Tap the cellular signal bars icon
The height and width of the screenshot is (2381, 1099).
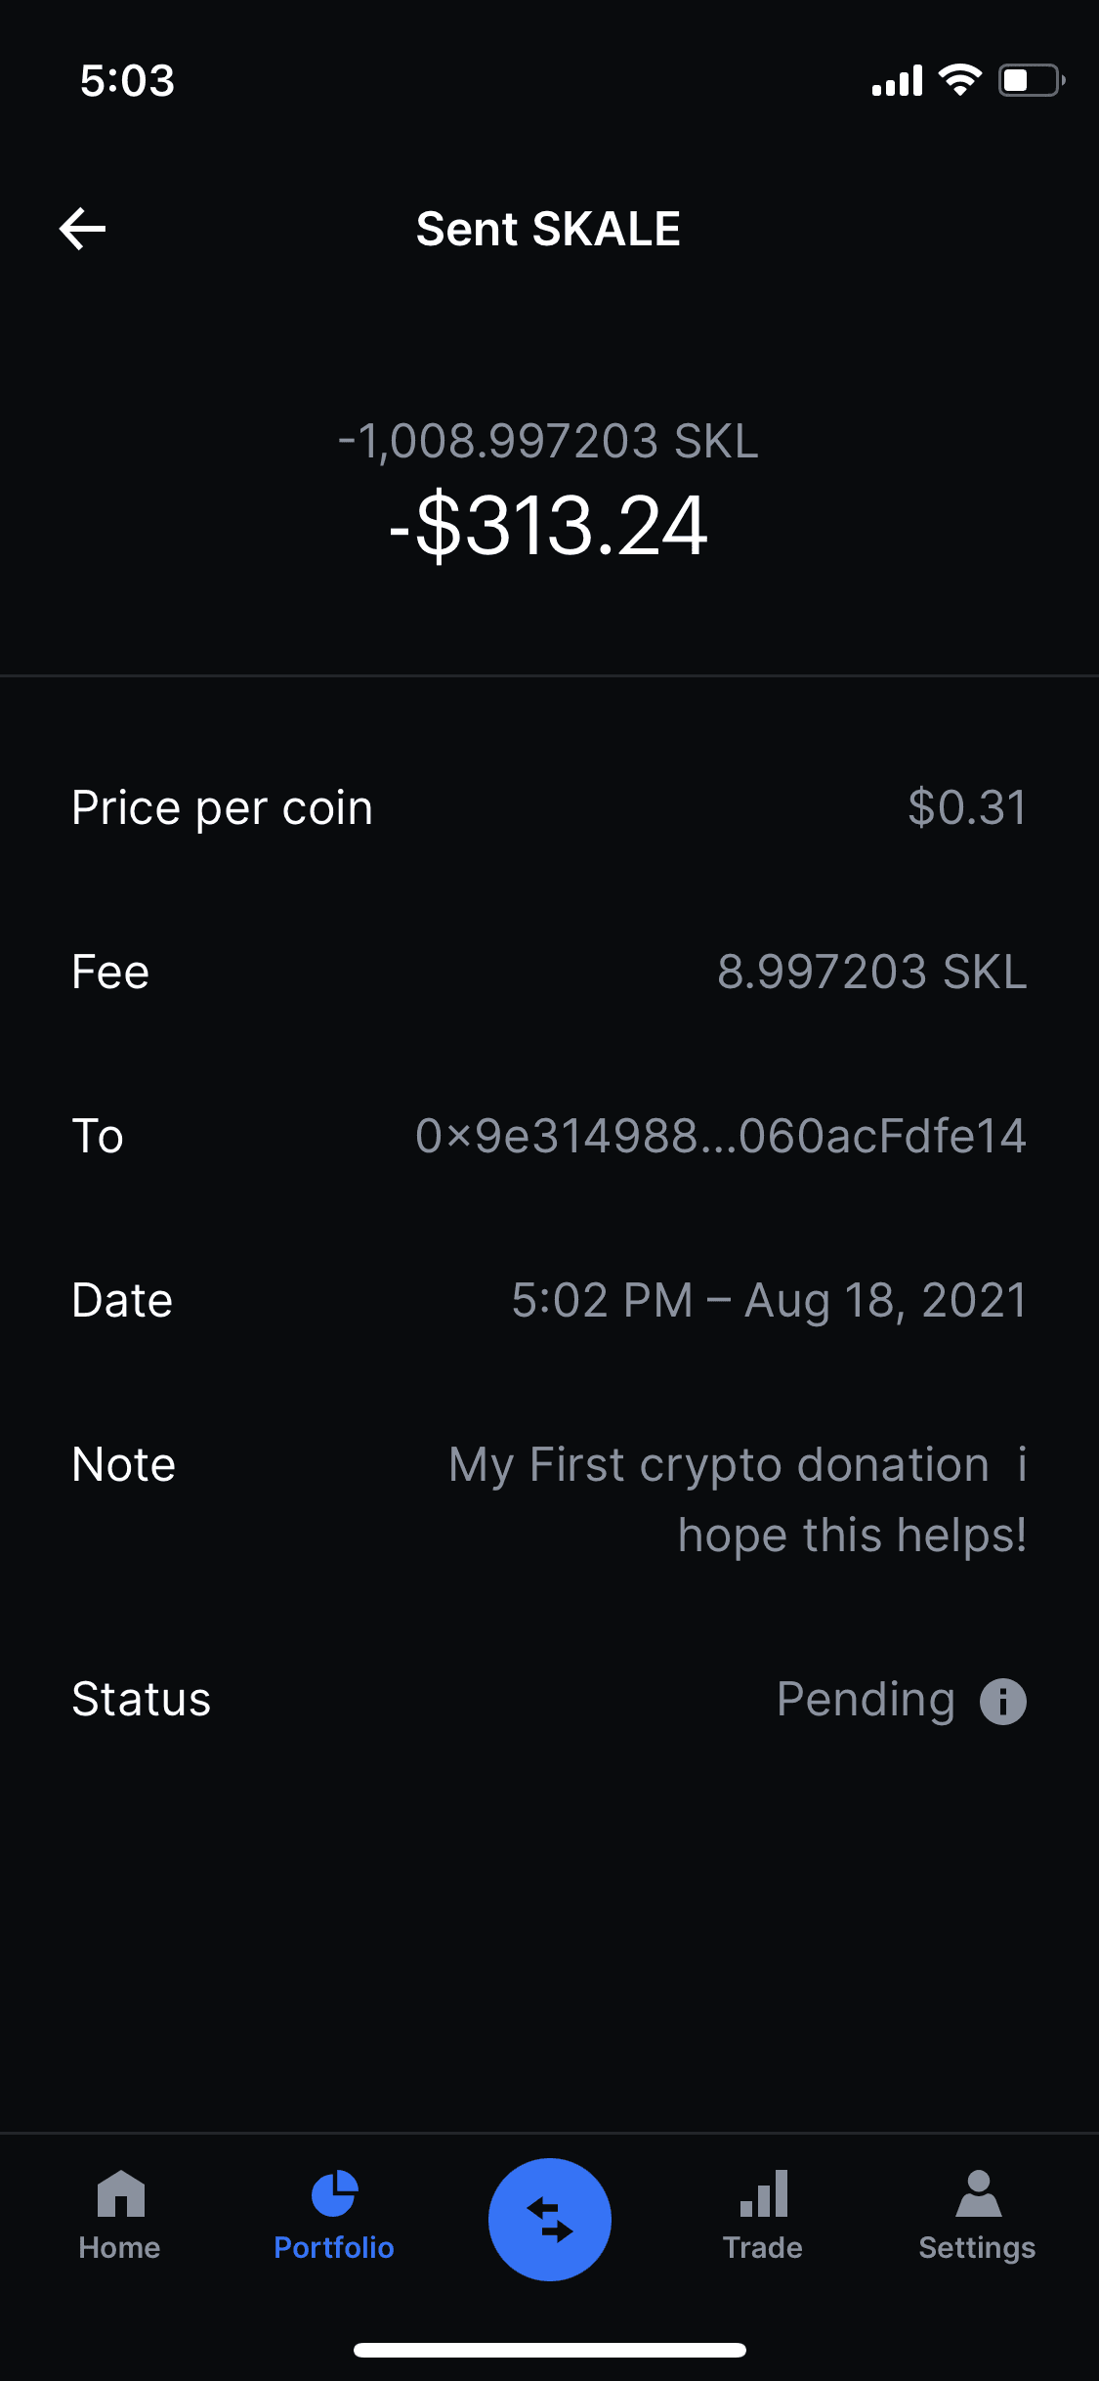pos(897,81)
